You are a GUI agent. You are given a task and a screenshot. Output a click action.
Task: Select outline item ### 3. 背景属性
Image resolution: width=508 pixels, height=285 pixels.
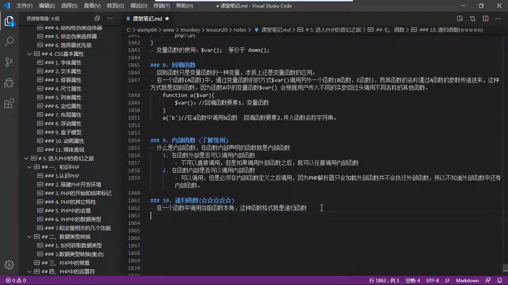pyautogui.click(x=63, y=80)
